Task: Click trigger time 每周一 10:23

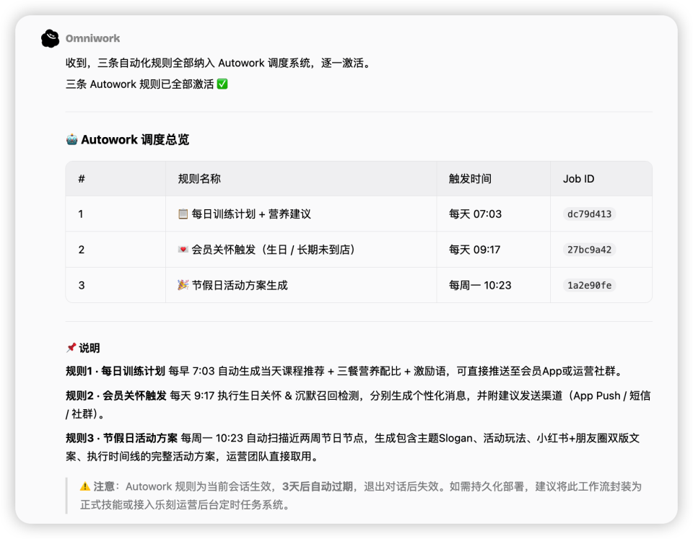Action: [x=480, y=286]
